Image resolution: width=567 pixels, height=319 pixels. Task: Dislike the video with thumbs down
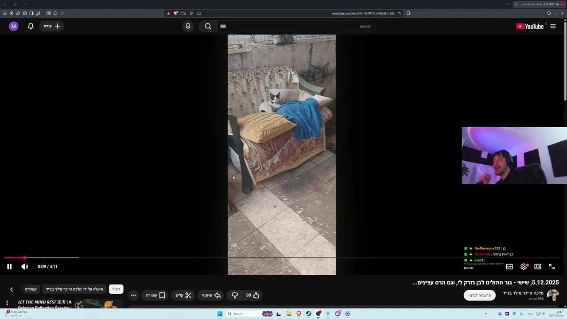pyautogui.click(x=235, y=295)
